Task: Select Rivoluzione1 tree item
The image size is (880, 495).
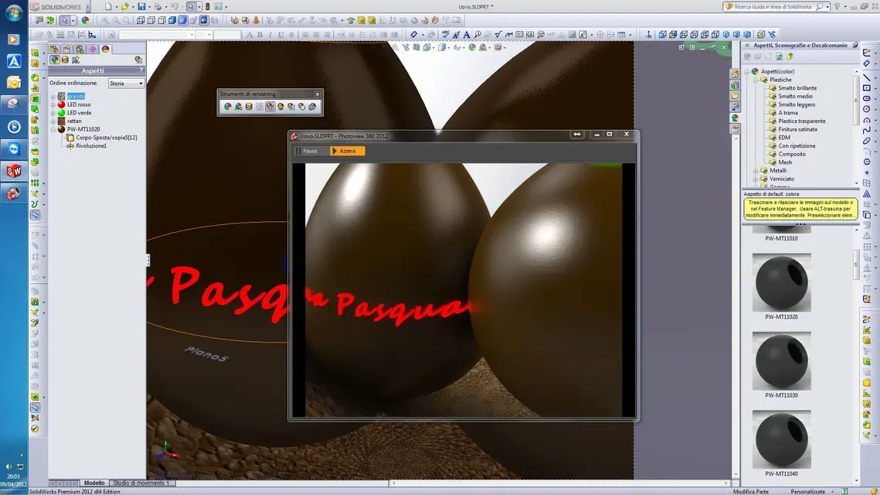Action: (91, 145)
